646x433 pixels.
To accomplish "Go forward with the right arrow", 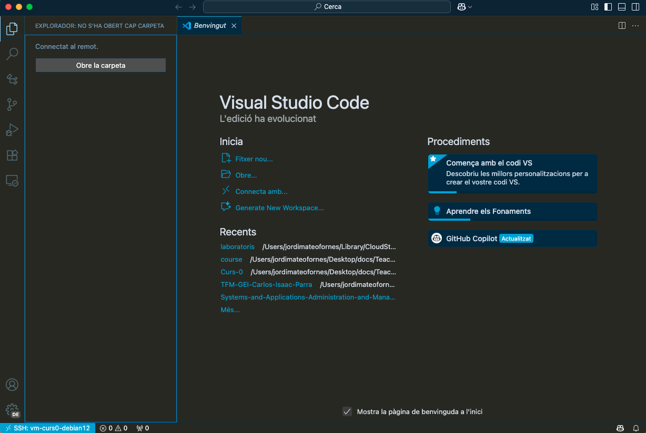I will (192, 7).
